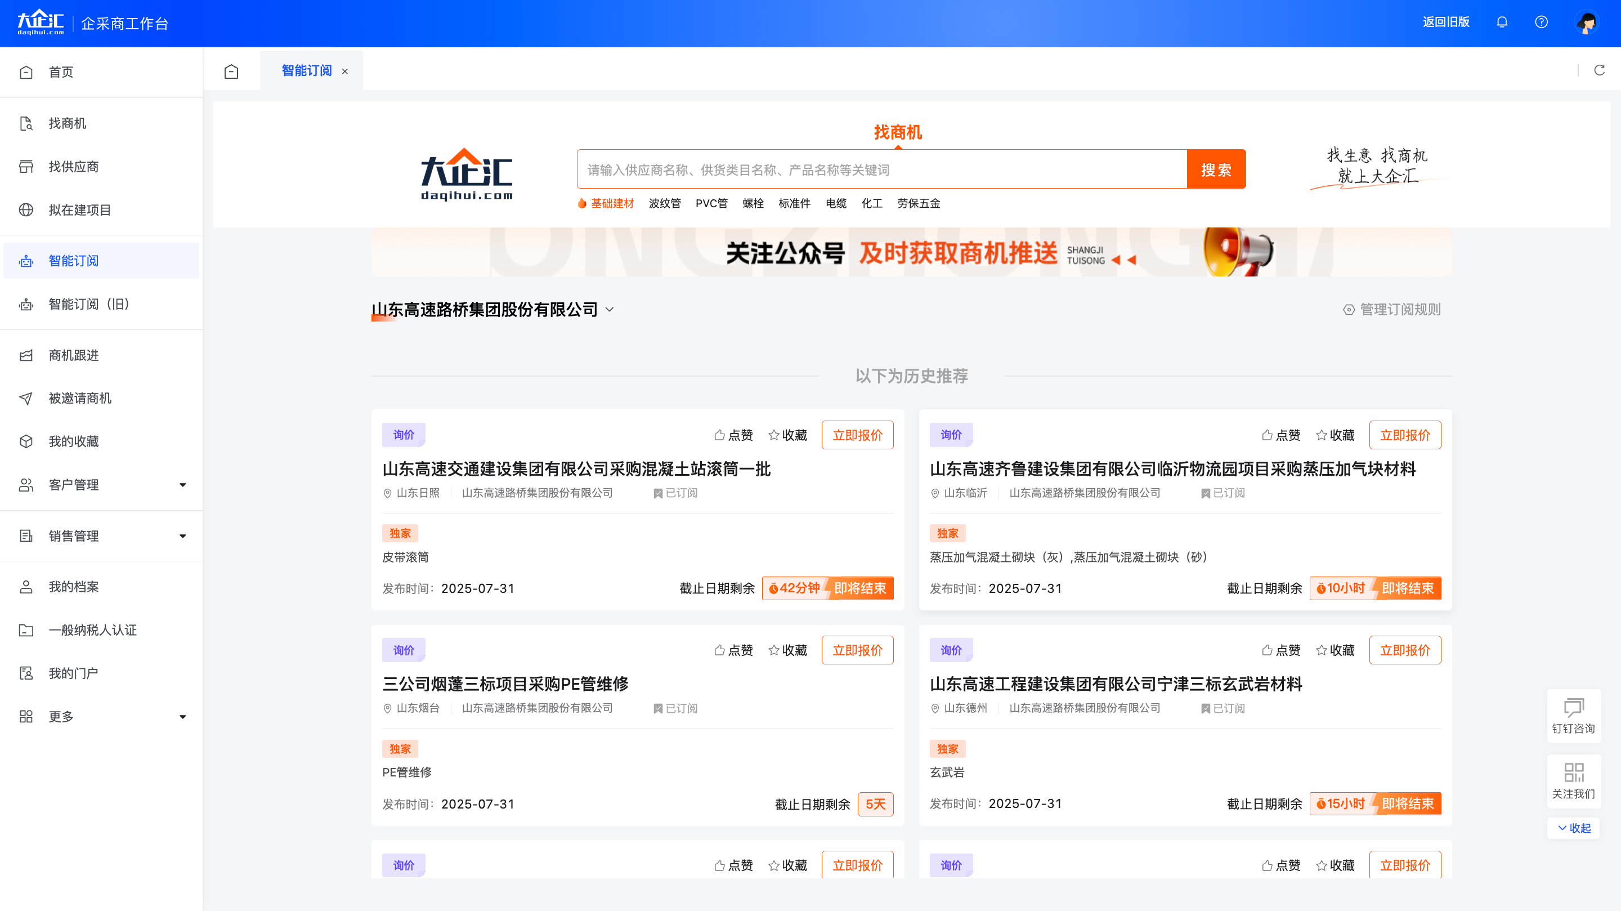The image size is (1621, 911).
Task: Click 已订阅 on the 山东烟台 listing
Action: point(675,709)
